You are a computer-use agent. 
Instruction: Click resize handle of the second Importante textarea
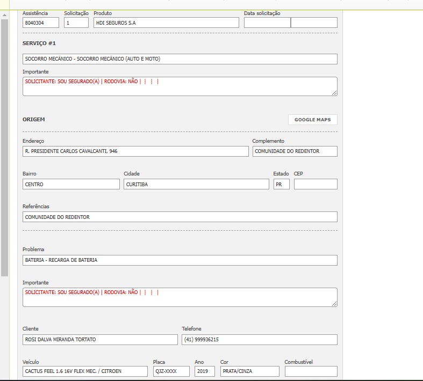(334, 304)
